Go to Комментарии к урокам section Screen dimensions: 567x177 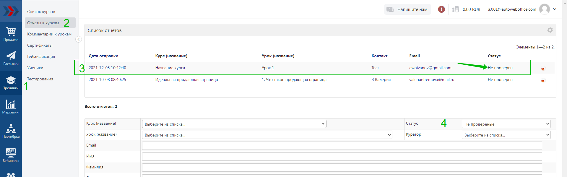click(x=49, y=34)
